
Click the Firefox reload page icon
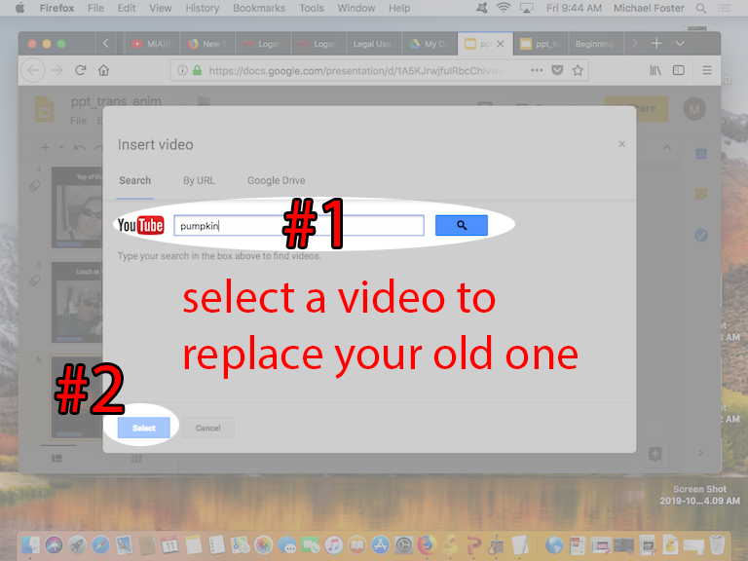[81, 70]
